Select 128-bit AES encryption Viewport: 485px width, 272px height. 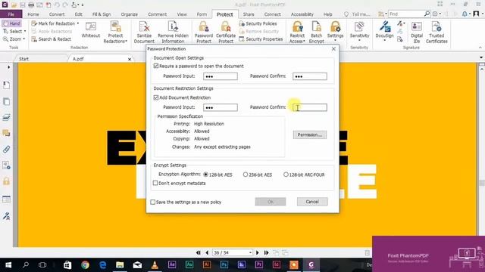[205, 175]
